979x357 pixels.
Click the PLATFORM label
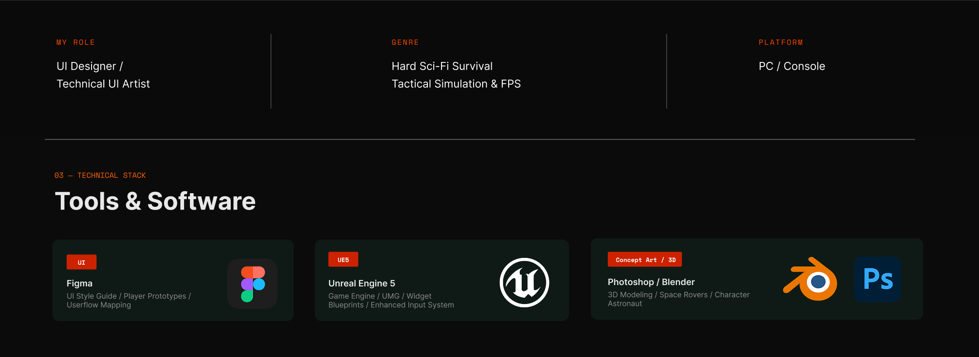(781, 43)
